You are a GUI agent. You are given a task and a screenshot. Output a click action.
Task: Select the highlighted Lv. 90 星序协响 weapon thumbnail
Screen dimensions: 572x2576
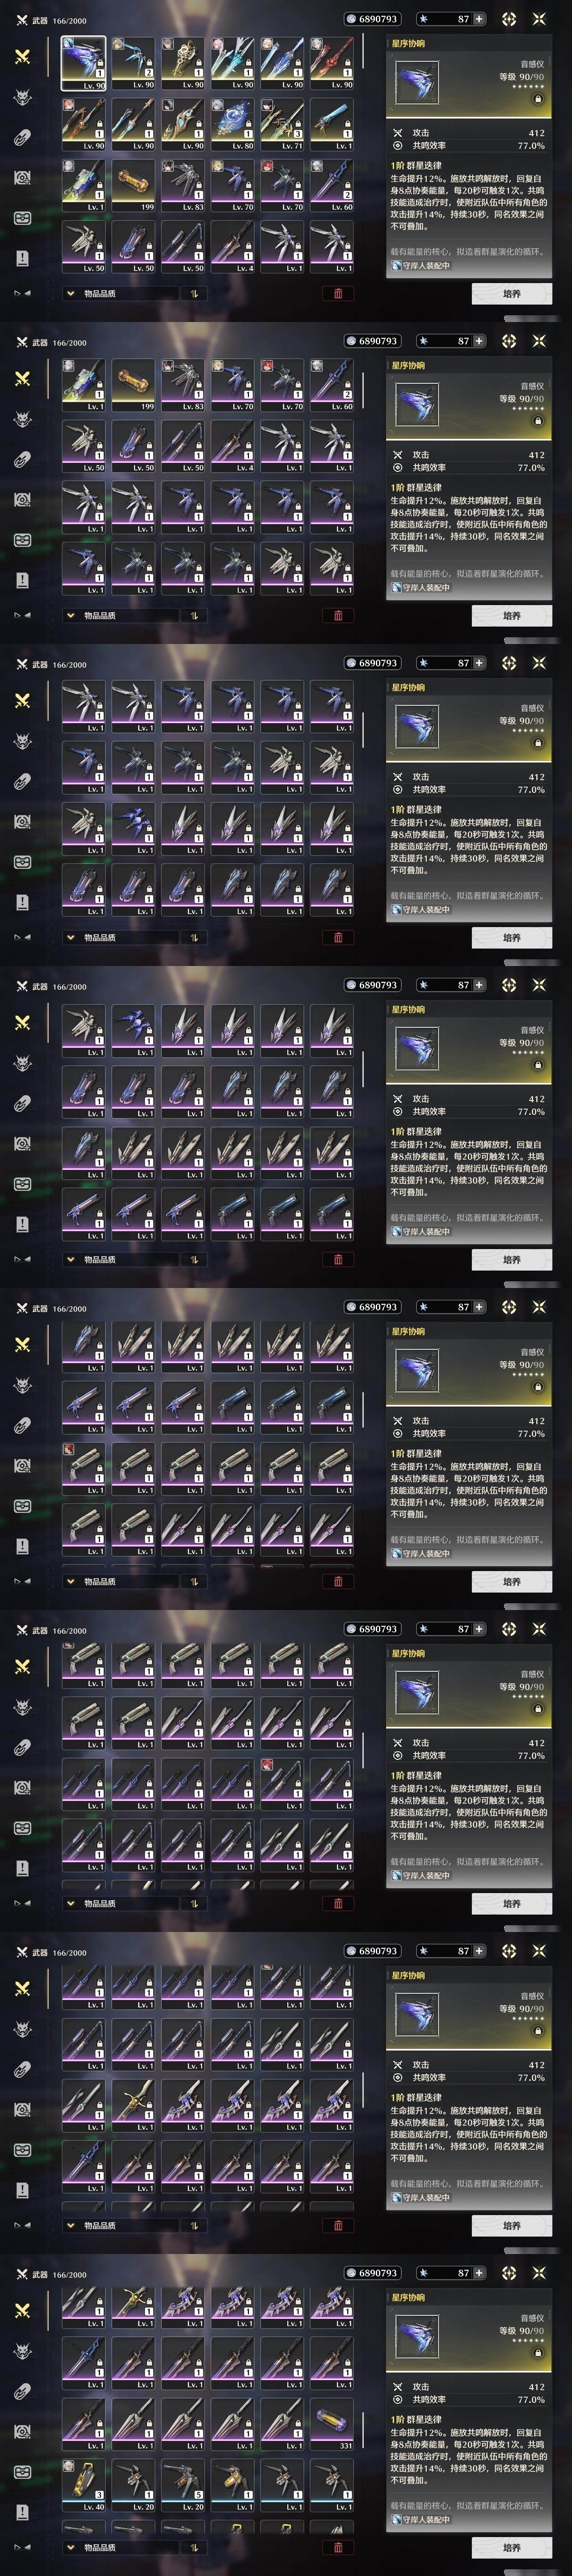(x=84, y=63)
